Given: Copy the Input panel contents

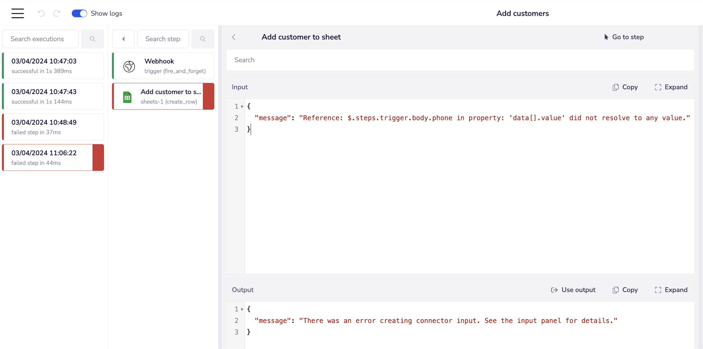Looking at the screenshot, I should [x=625, y=87].
